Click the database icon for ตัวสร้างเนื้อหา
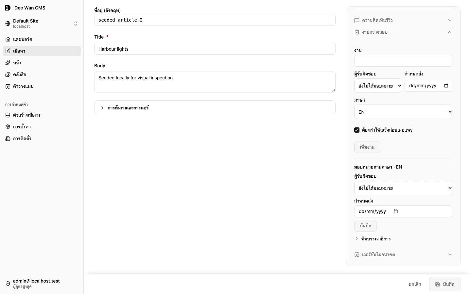The height and width of the screenshot is (294, 471). [8, 115]
